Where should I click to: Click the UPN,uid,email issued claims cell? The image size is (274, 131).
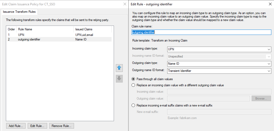pyautogui.click(x=84, y=35)
